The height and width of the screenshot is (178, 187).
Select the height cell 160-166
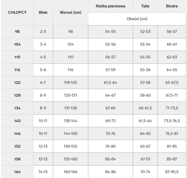click(x=70, y=172)
